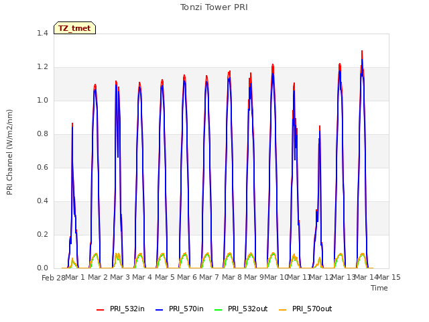429x322 pixels.
Task: Click the 0.4 y-axis tick label
Action: 42,201
